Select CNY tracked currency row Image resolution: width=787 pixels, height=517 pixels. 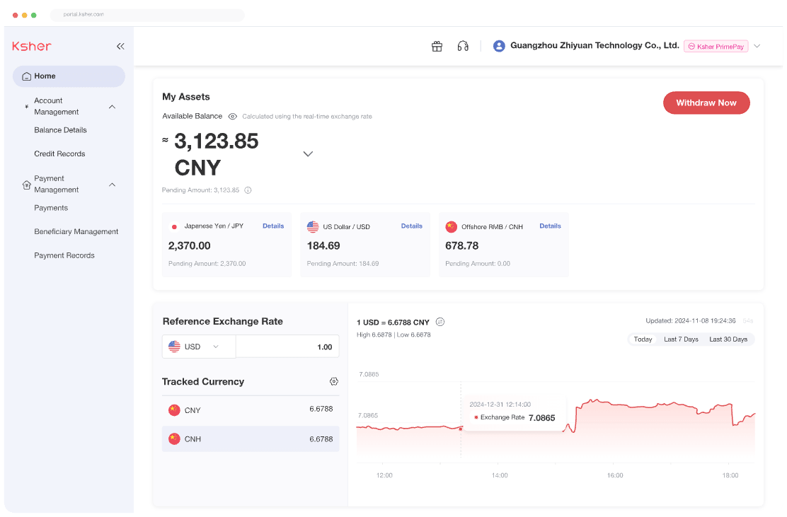[251, 409]
